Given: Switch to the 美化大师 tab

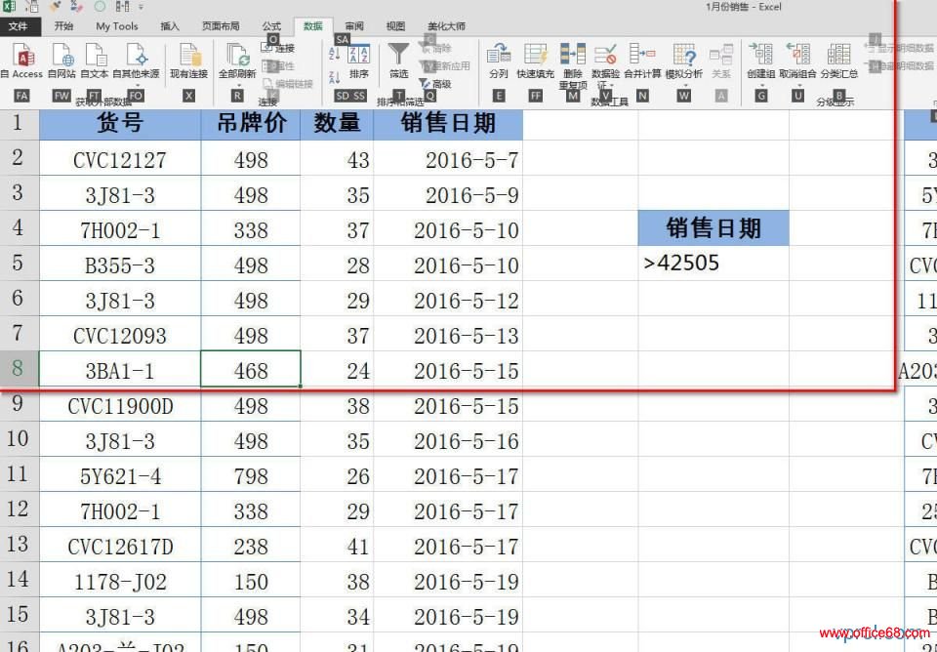Looking at the screenshot, I should (446, 26).
